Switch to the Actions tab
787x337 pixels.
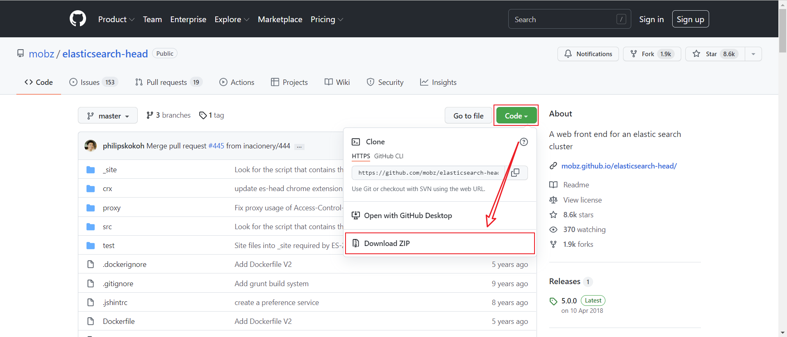237,82
